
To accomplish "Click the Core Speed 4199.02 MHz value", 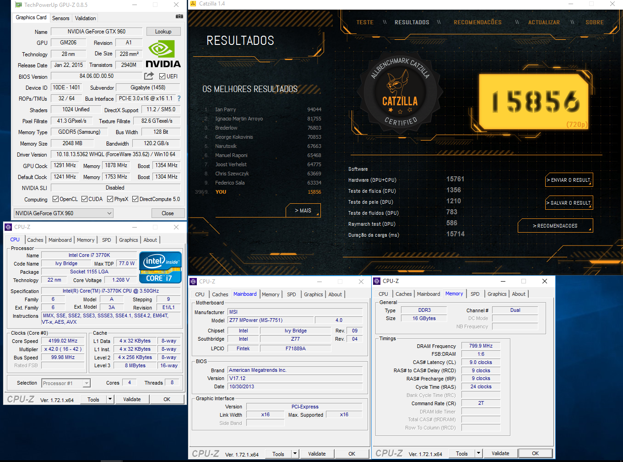I will (63, 341).
